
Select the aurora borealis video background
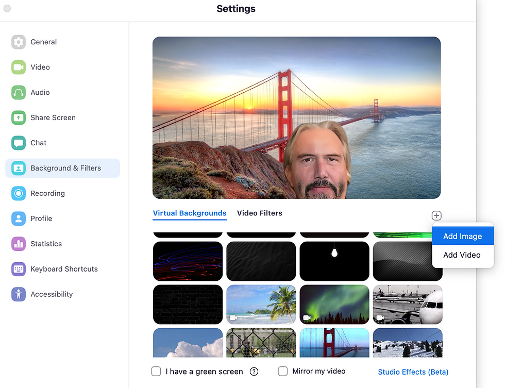pyautogui.click(x=334, y=305)
